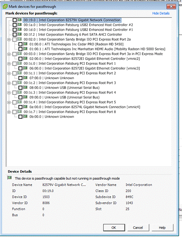This screenshot has height=237, width=182.
Task: Click the Cancel button
Action: click(138, 228)
